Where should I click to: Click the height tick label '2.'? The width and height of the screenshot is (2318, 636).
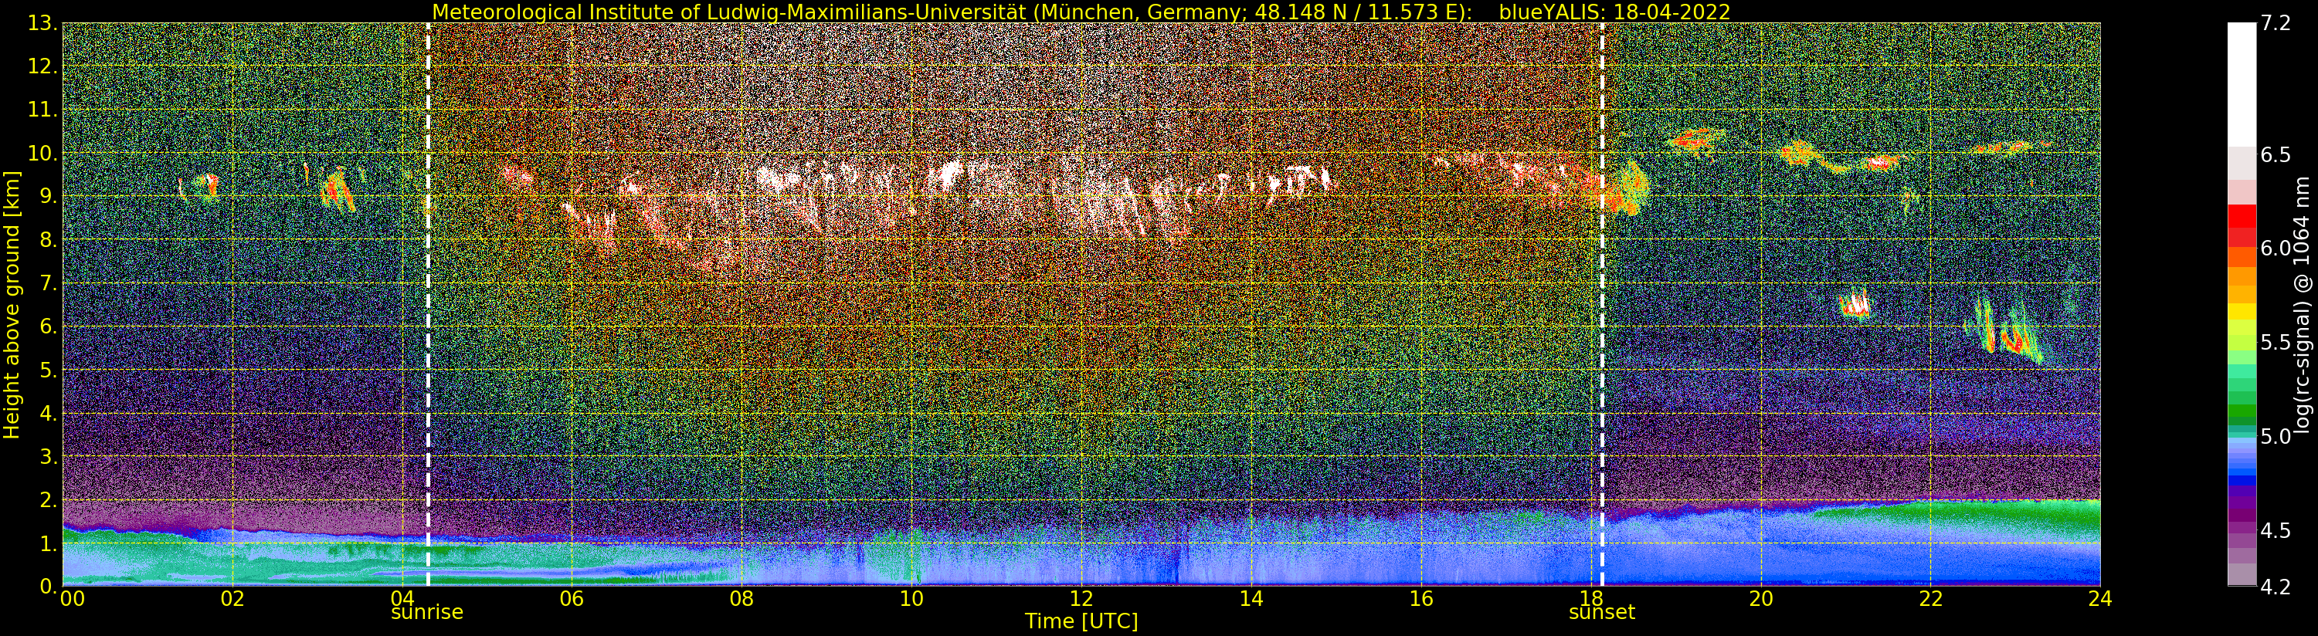point(49,499)
